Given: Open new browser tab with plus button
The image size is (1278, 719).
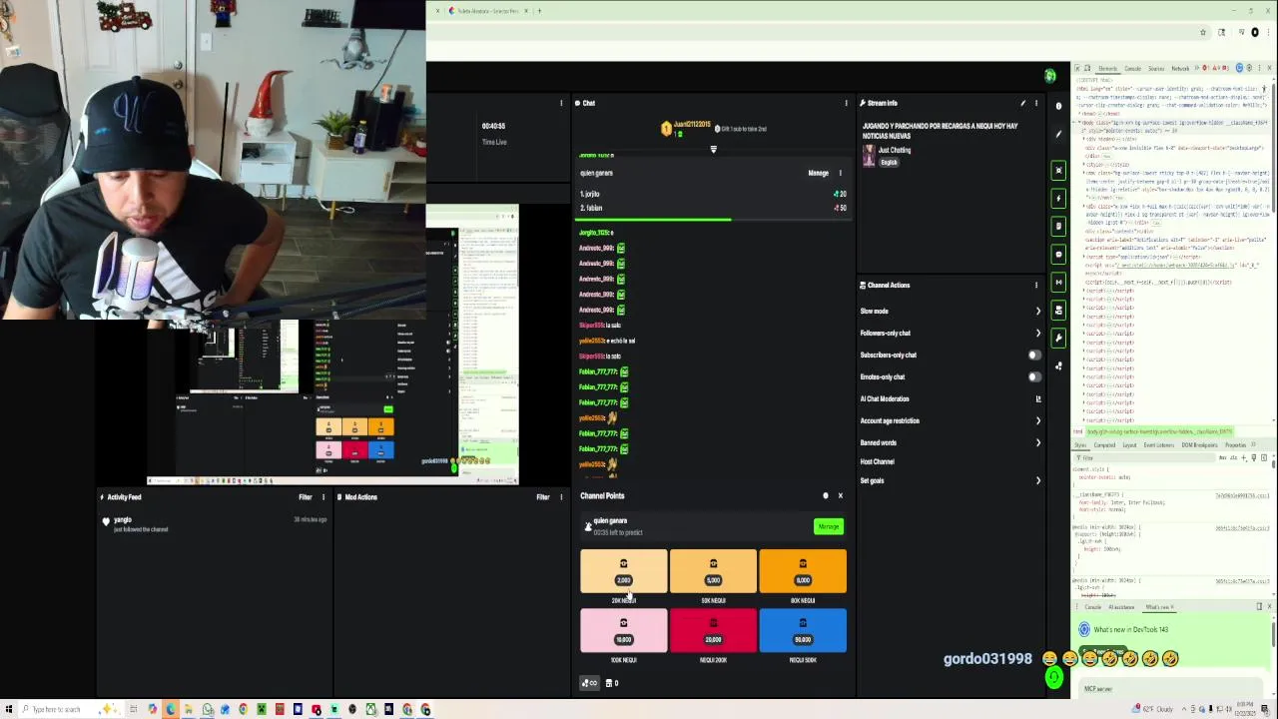Looking at the screenshot, I should [539, 11].
